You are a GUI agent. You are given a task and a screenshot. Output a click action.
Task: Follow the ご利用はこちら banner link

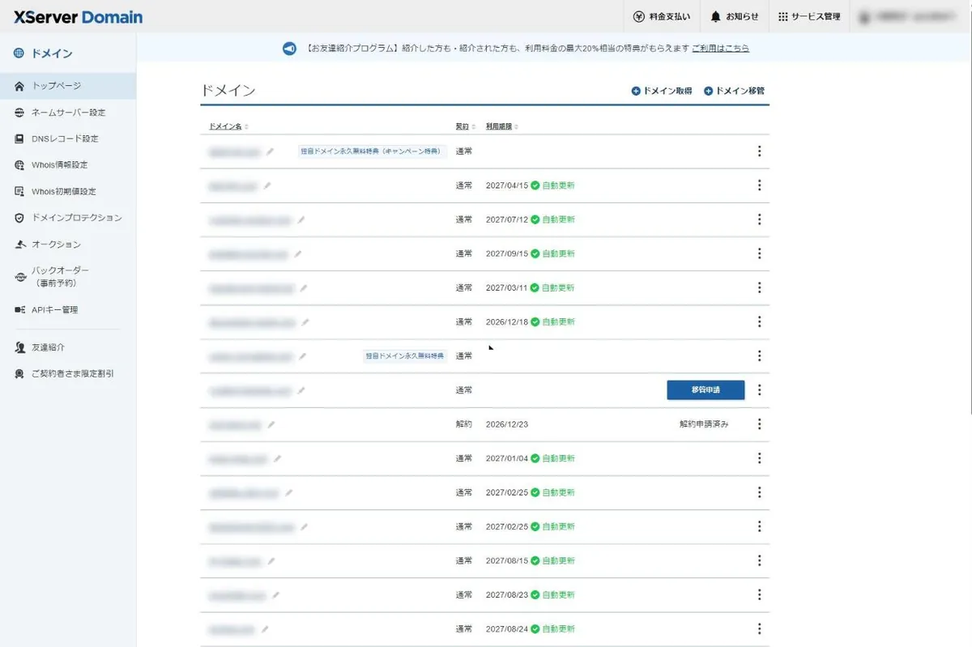[720, 49]
